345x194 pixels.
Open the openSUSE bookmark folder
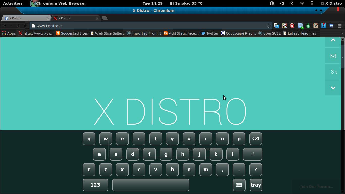(x=269, y=33)
